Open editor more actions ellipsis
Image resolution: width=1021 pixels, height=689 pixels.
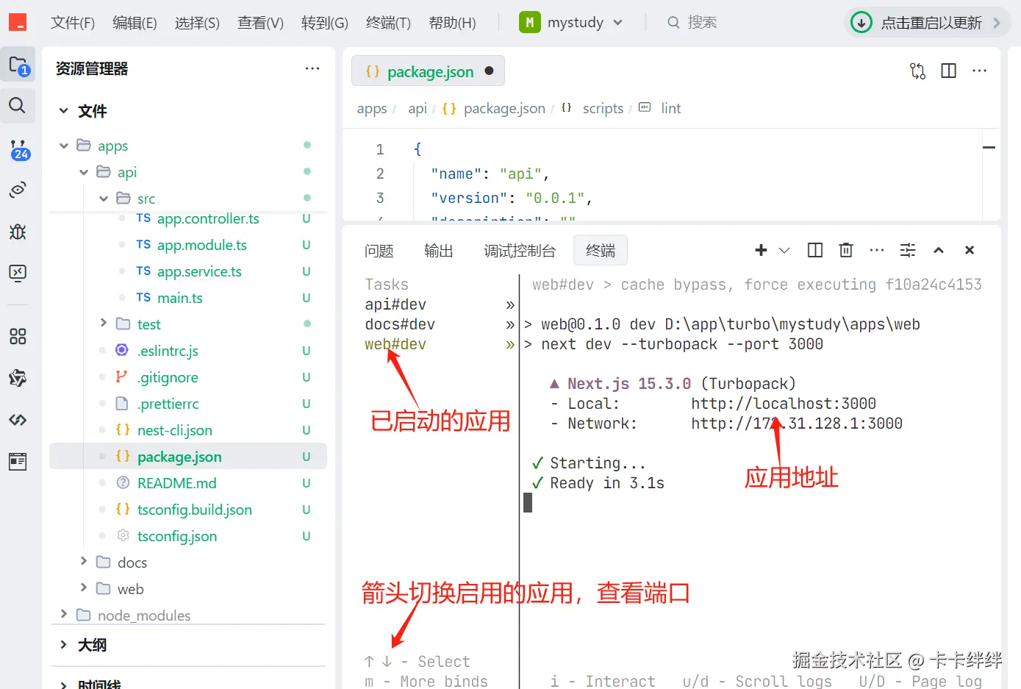click(x=980, y=71)
